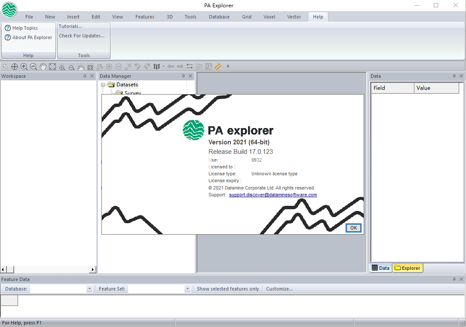Switch to the Explorer tab

[408, 268]
